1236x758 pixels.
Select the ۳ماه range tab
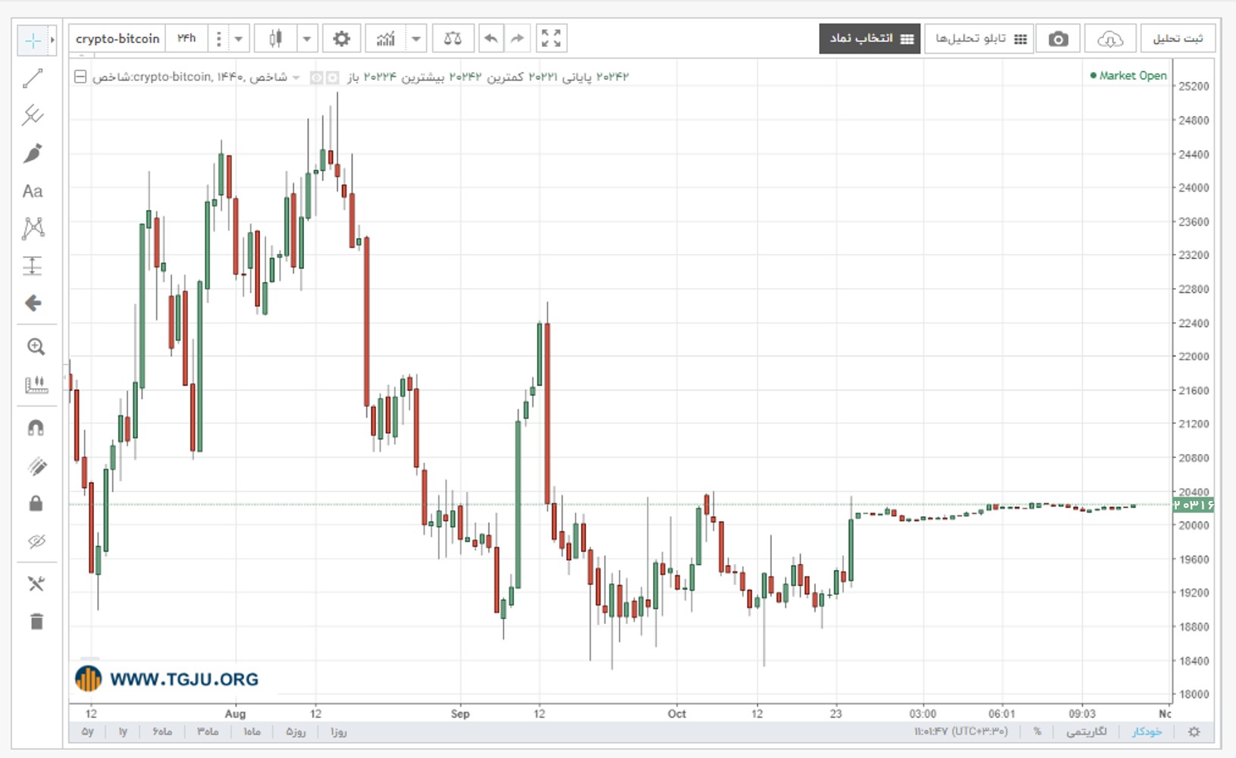tap(208, 732)
